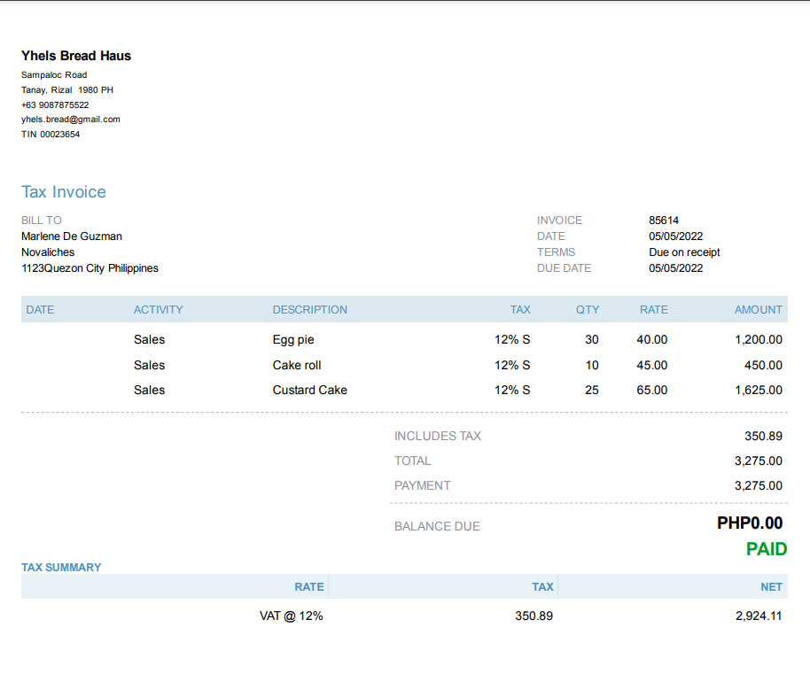
Task: Click the NET header in the tax summary
Action: 771,587
